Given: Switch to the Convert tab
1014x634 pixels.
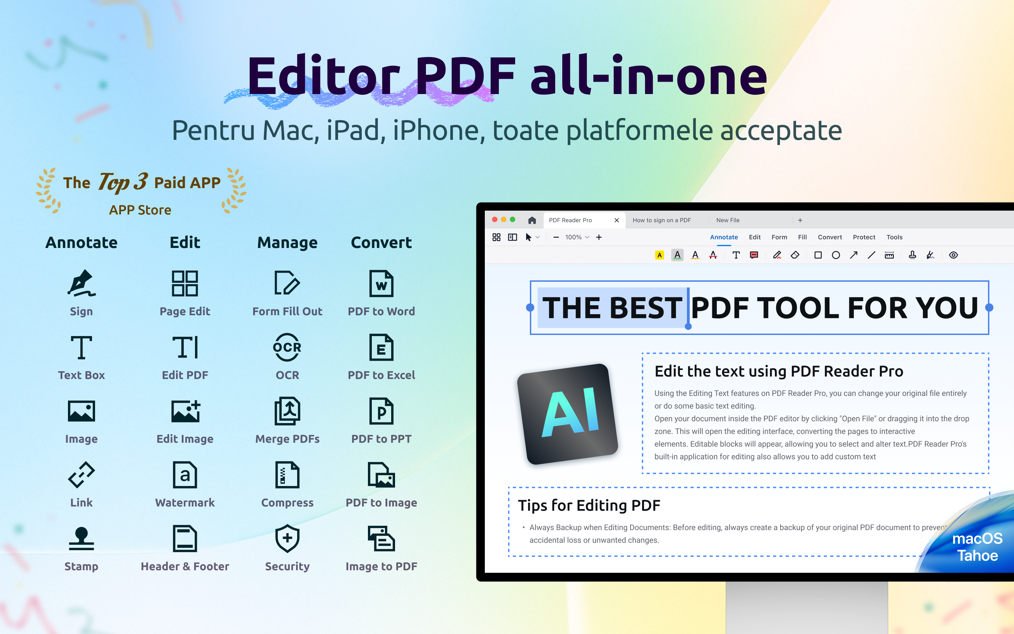Looking at the screenshot, I should coord(830,237).
